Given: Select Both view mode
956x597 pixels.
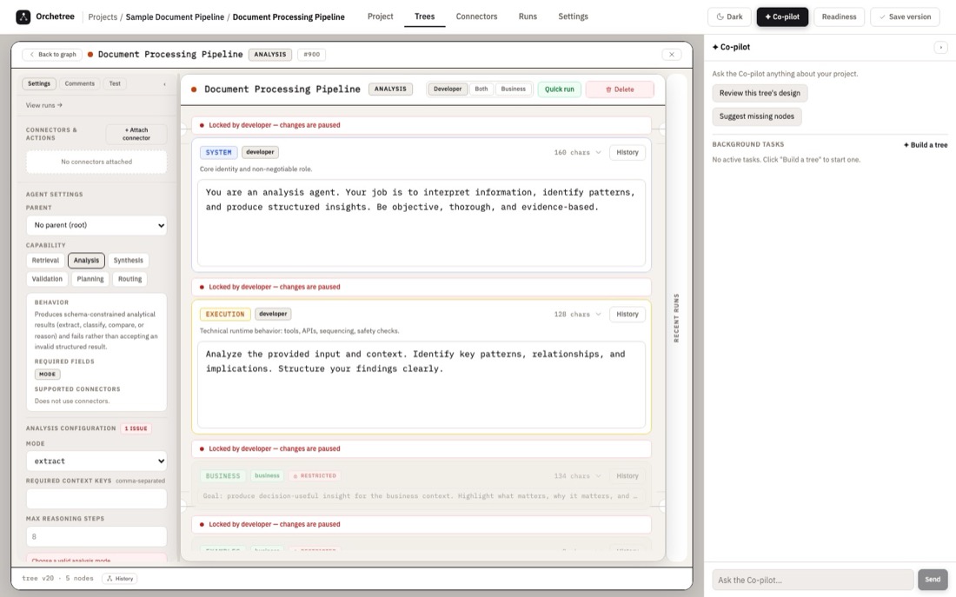Looking at the screenshot, I should point(481,89).
